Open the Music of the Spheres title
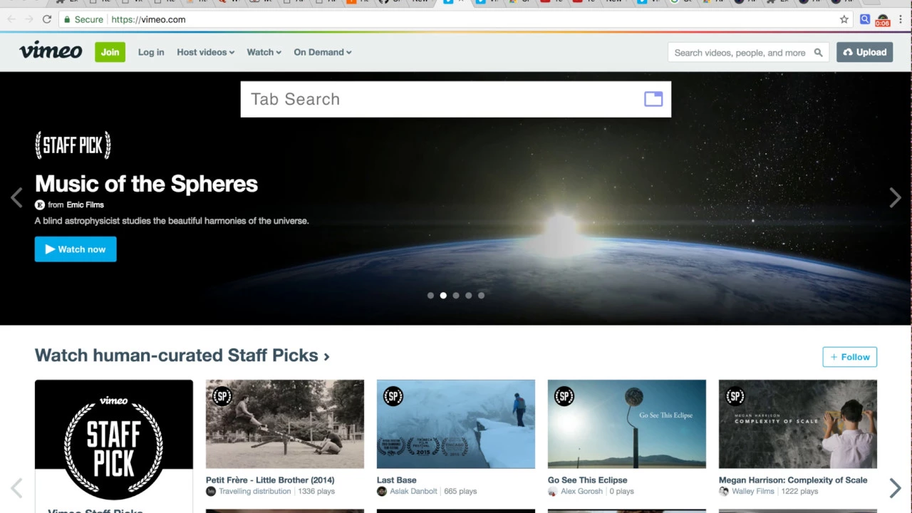This screenshot has height=513, width=912. pyautogui.click(x=146, y=184)
